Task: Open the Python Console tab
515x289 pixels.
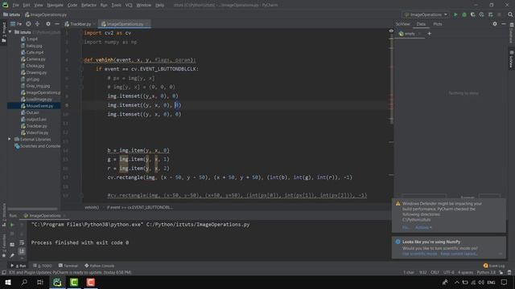Action: click(x=100, y=266)
